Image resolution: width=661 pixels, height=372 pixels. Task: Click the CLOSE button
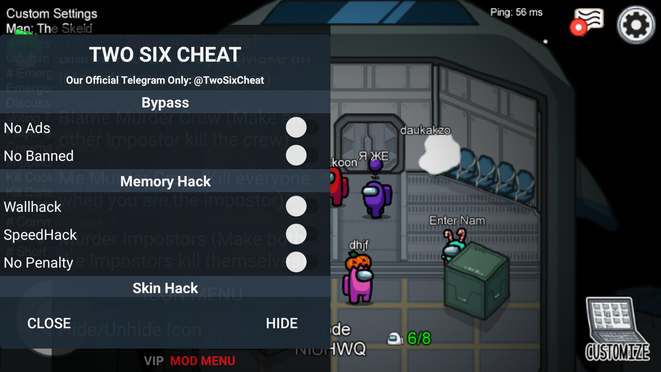coord(49,323)
